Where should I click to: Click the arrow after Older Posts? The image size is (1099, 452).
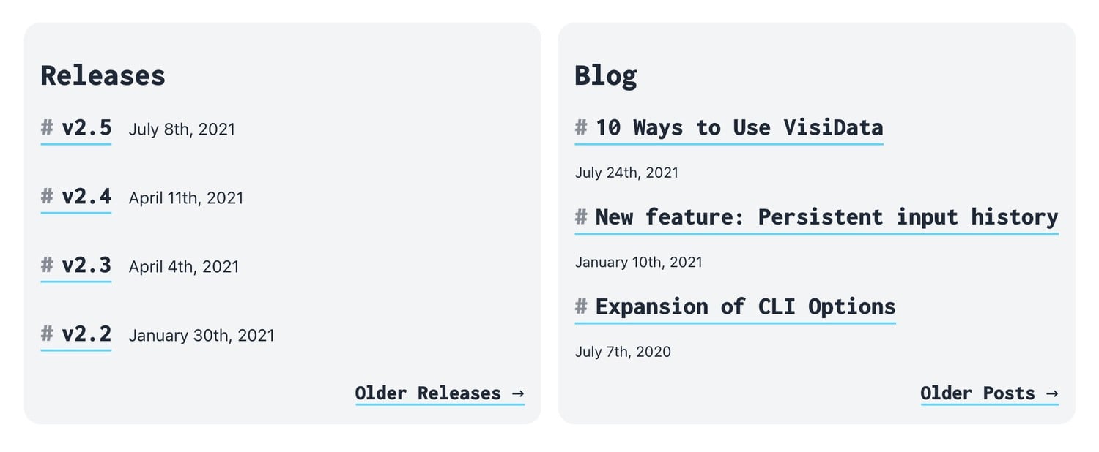point(1052,393)
